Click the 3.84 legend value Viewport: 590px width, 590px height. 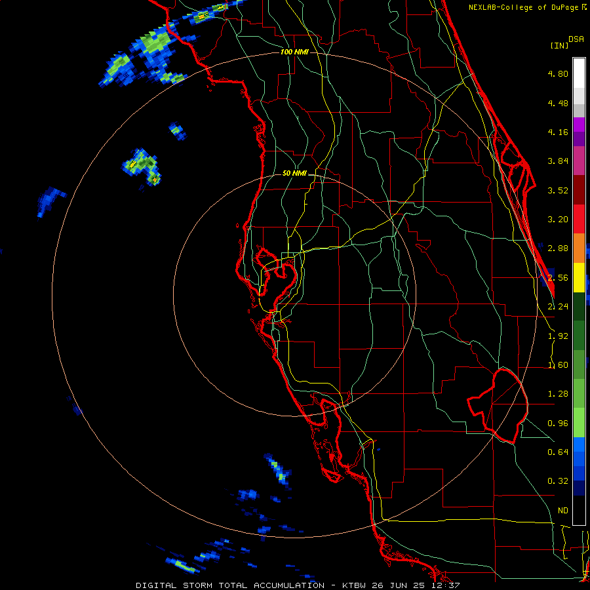coord(558,161)
